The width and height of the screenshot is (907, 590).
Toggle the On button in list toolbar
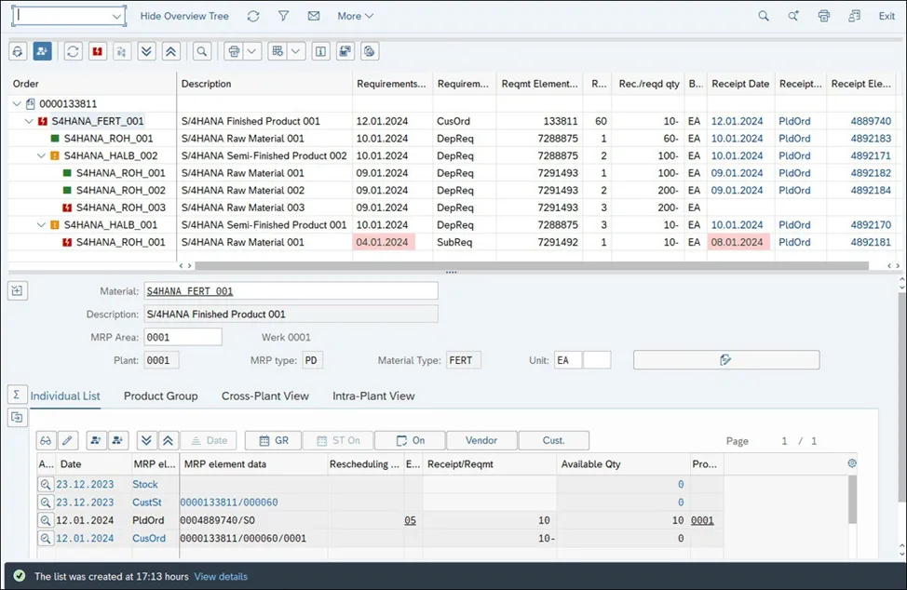coord(409,440)
